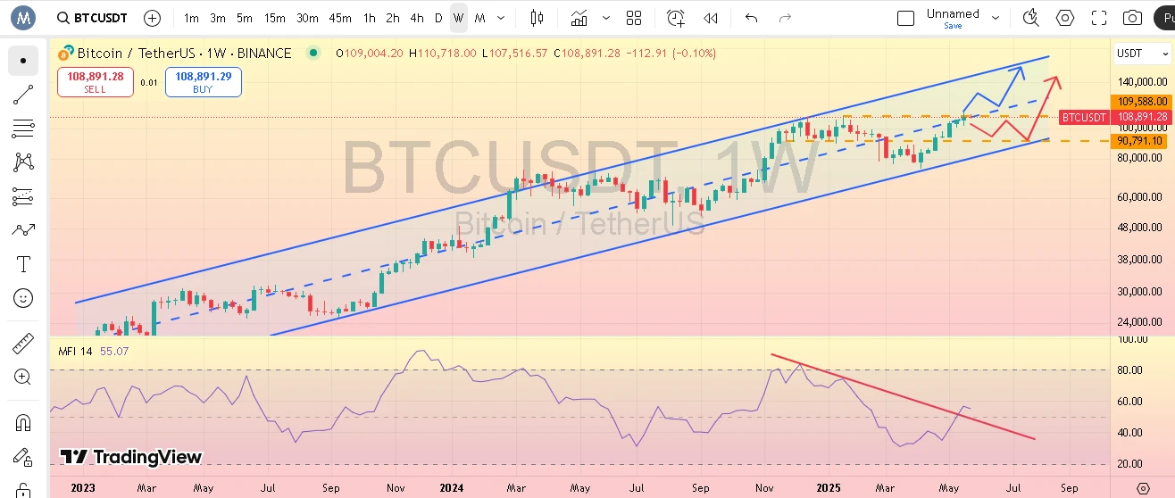Start bar replay with the rewind icon
Screen dimensions: 1175x498
(711, 18)
